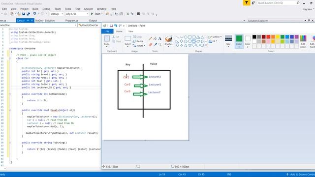This screenshot has width=315, height=177.
Task: Close the Car.cs editor tab
Action: pyautogui.click(x=31, y=21)
